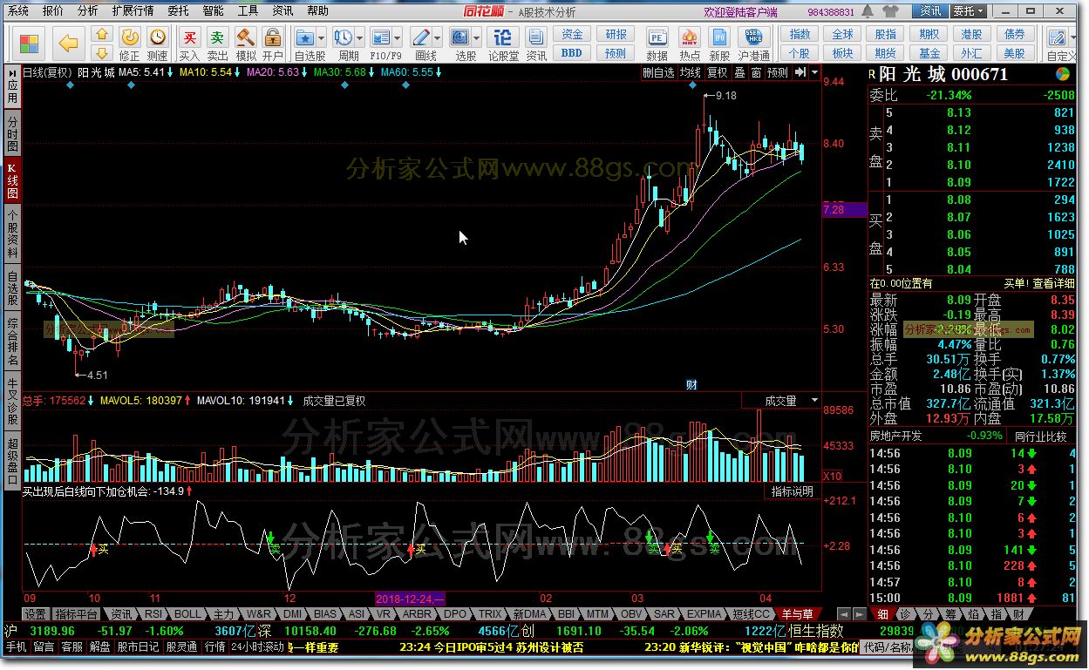This screenshot has width=1089, height=670.
Task: Open the 系统 menu
Action: pos(18,11)
